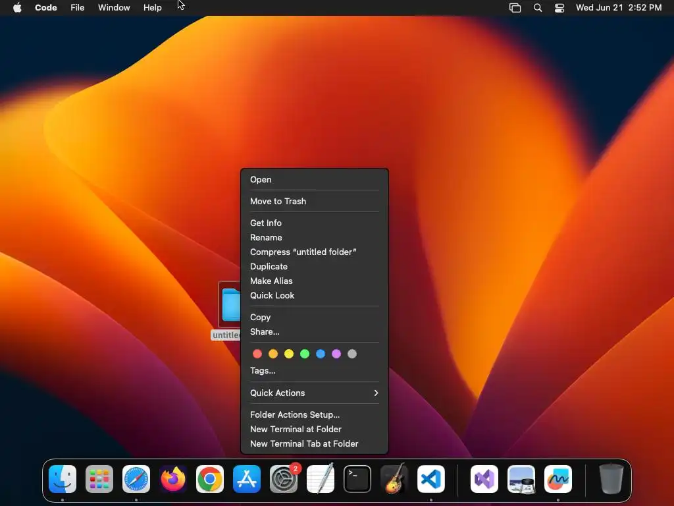The width and height of the screenshot is (674, 506).
Task: Click the date and time clock
Action: pyautogui.click(x=619, y=7)
